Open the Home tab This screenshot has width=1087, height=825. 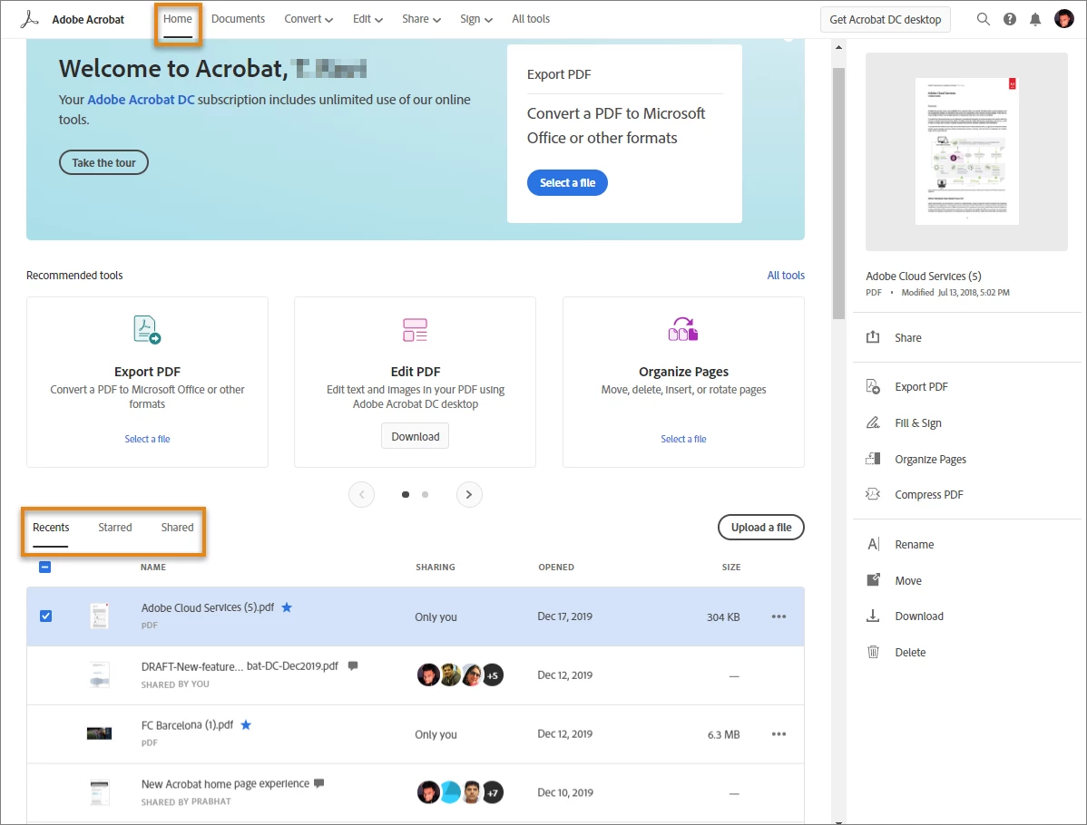point(178,19)
